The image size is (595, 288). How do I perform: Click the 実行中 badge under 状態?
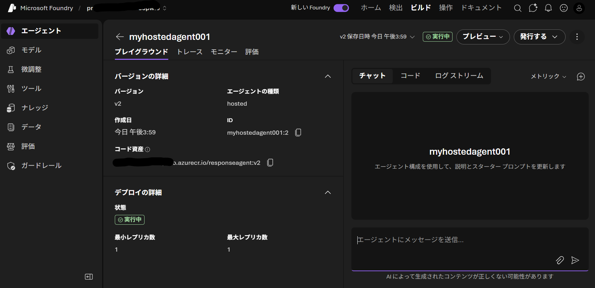coord(129,220)
